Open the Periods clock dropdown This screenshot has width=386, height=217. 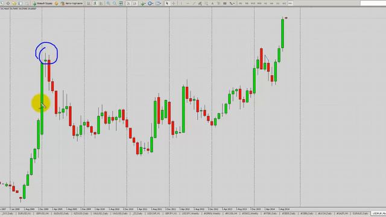click(150, 4)
